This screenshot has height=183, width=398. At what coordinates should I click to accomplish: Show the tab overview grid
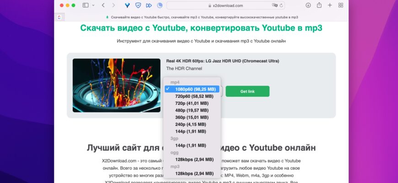[x=341, y=5]
